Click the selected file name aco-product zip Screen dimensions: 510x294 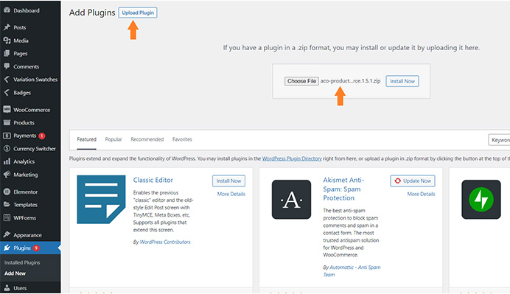(350, 81)
